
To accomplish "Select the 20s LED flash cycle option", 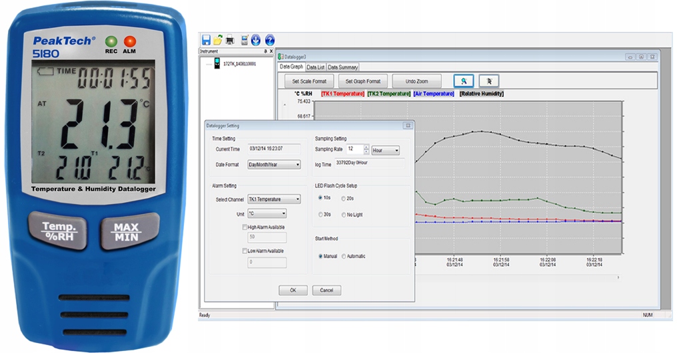I will [x=344, y=198].
